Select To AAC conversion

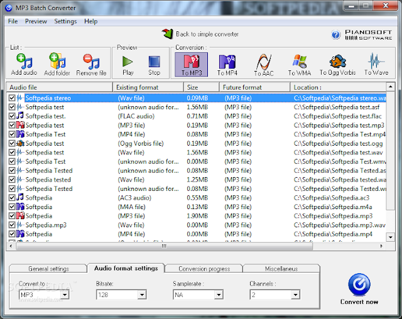[264, 65]
